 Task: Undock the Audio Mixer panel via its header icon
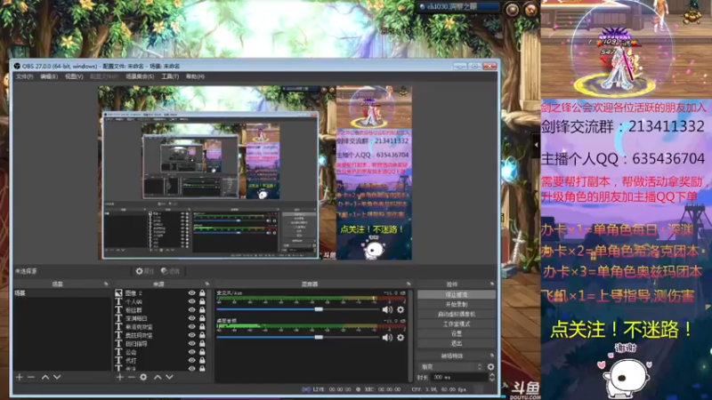point(409,284)
